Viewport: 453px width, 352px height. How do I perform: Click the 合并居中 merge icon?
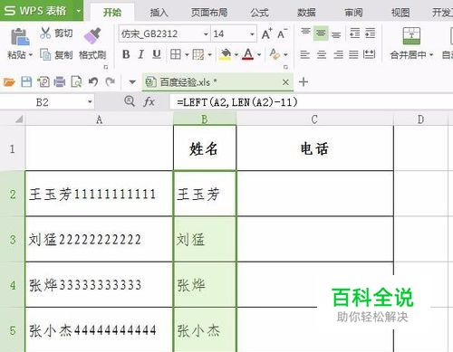(x=411, y=35)
